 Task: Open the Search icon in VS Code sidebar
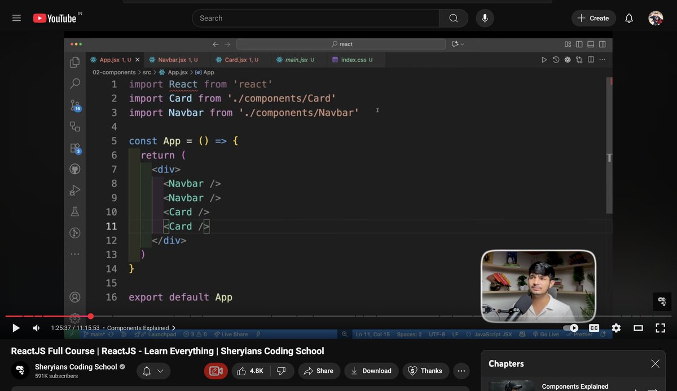74,83
